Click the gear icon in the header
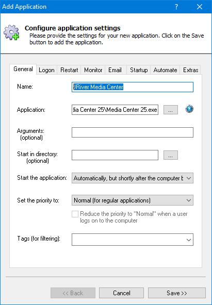The width and height of the screenshot is (212, 305). pos(11,32)
